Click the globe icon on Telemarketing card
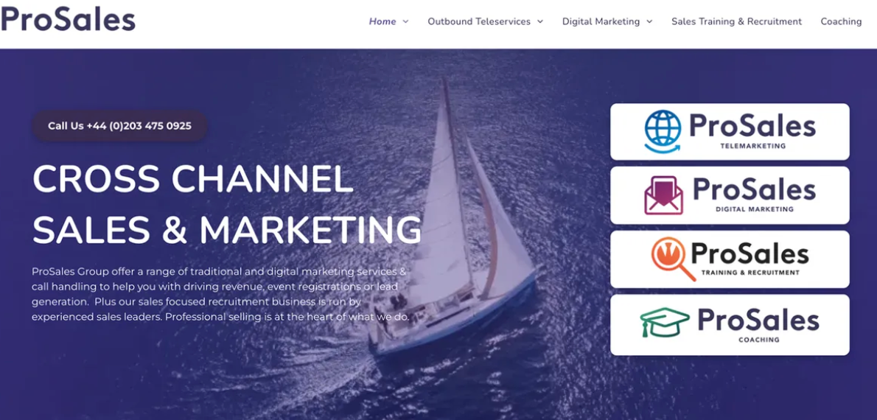 [x=663, y=131]
